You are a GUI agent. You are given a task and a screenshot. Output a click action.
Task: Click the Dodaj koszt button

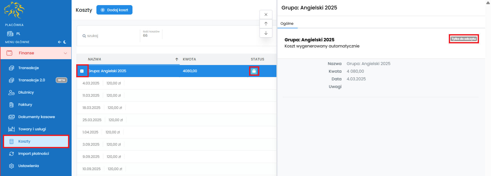click(114, 10)
